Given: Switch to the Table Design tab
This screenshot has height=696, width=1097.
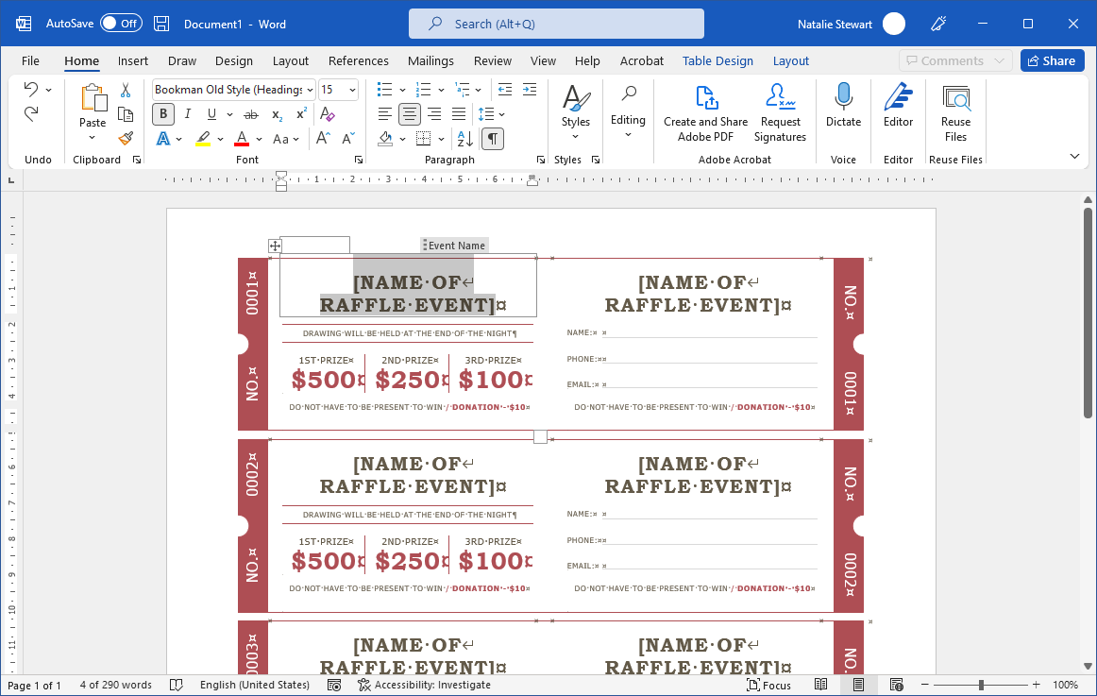Looking at the screenshot, I should 717,60.
